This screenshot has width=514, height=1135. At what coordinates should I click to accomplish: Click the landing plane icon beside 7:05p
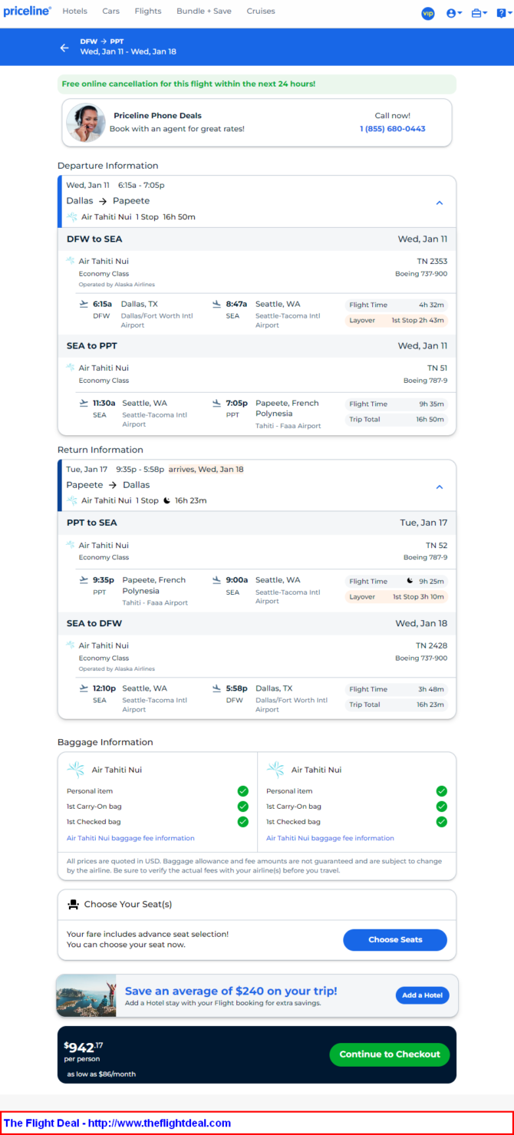217,403
